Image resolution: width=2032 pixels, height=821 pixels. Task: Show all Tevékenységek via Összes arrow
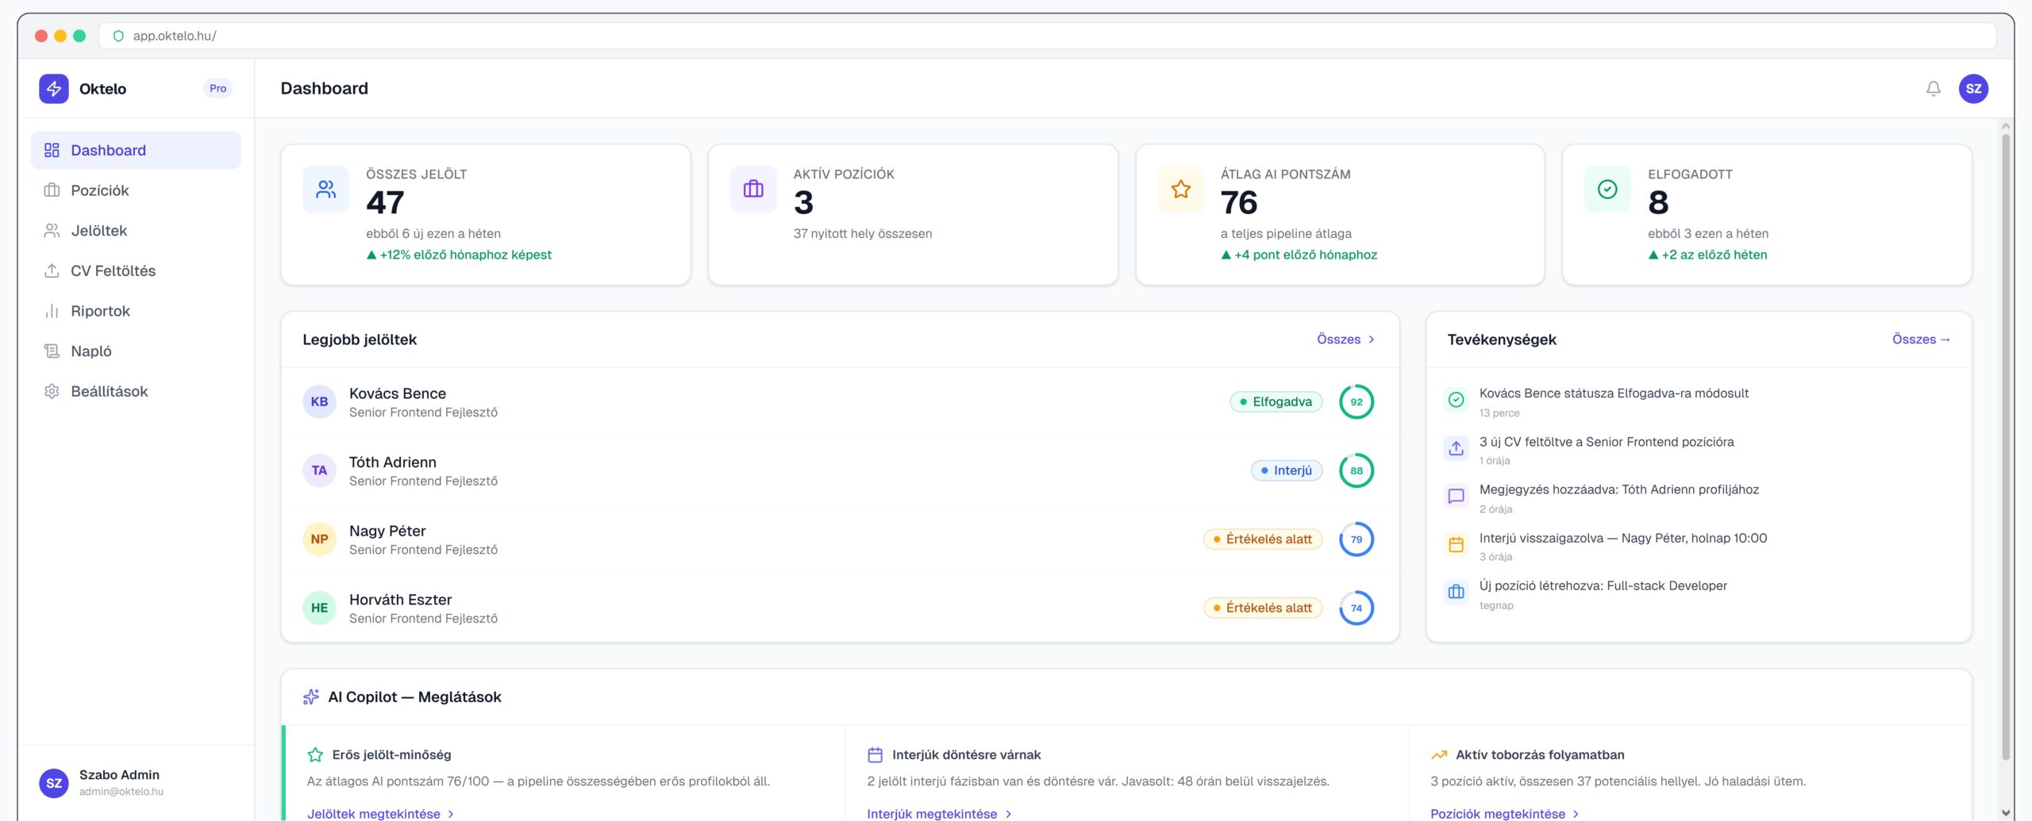(1921, 340)
